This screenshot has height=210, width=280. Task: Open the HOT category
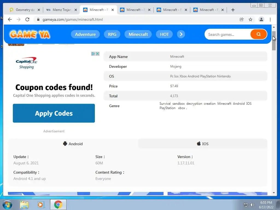[164, 34]
